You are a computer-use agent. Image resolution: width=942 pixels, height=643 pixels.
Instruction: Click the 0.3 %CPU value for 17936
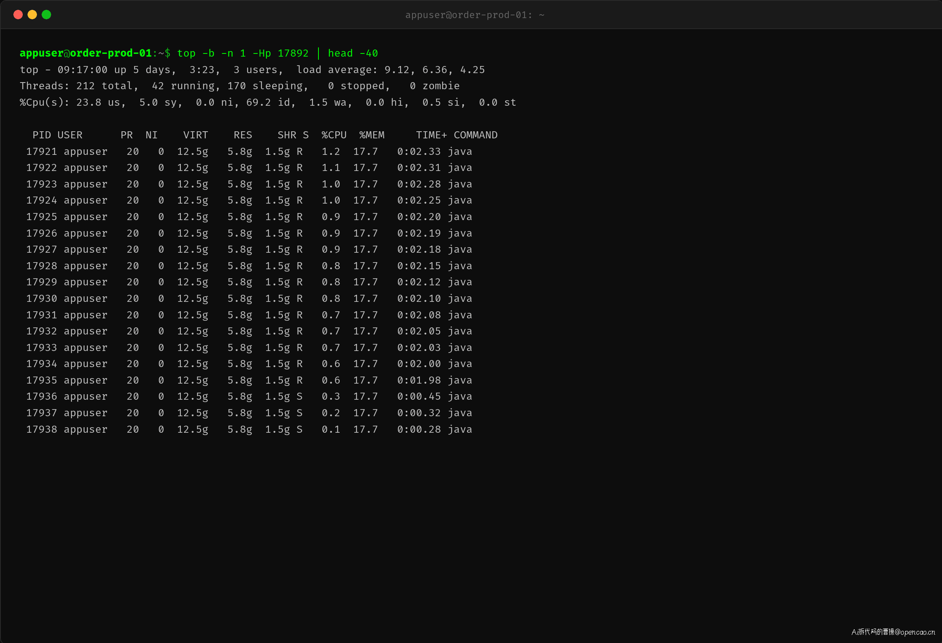click(x=331, y=396)
